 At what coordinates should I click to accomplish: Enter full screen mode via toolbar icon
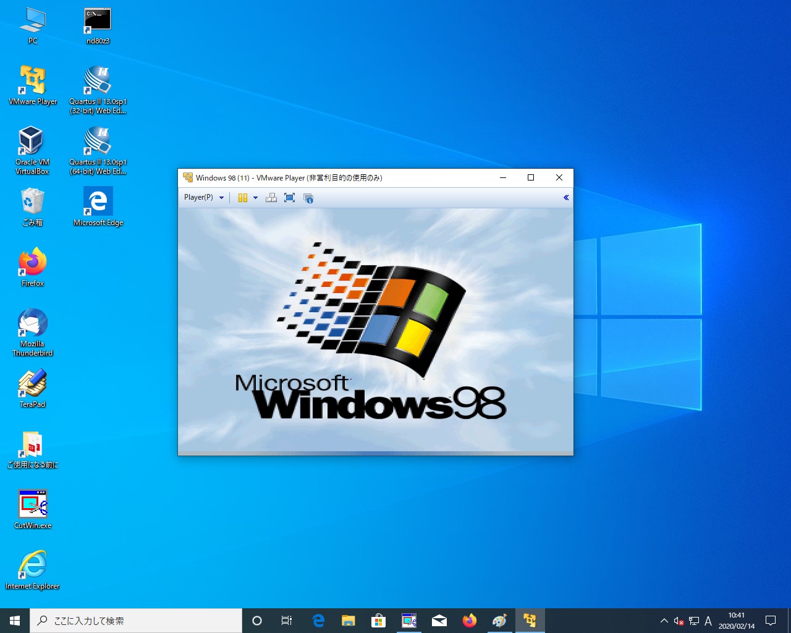pyautogui.click(x=289, y=198)
